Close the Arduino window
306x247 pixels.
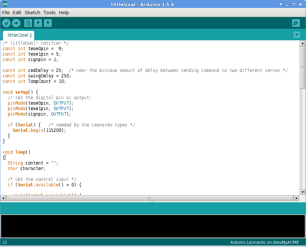click(x=301, y=4)
